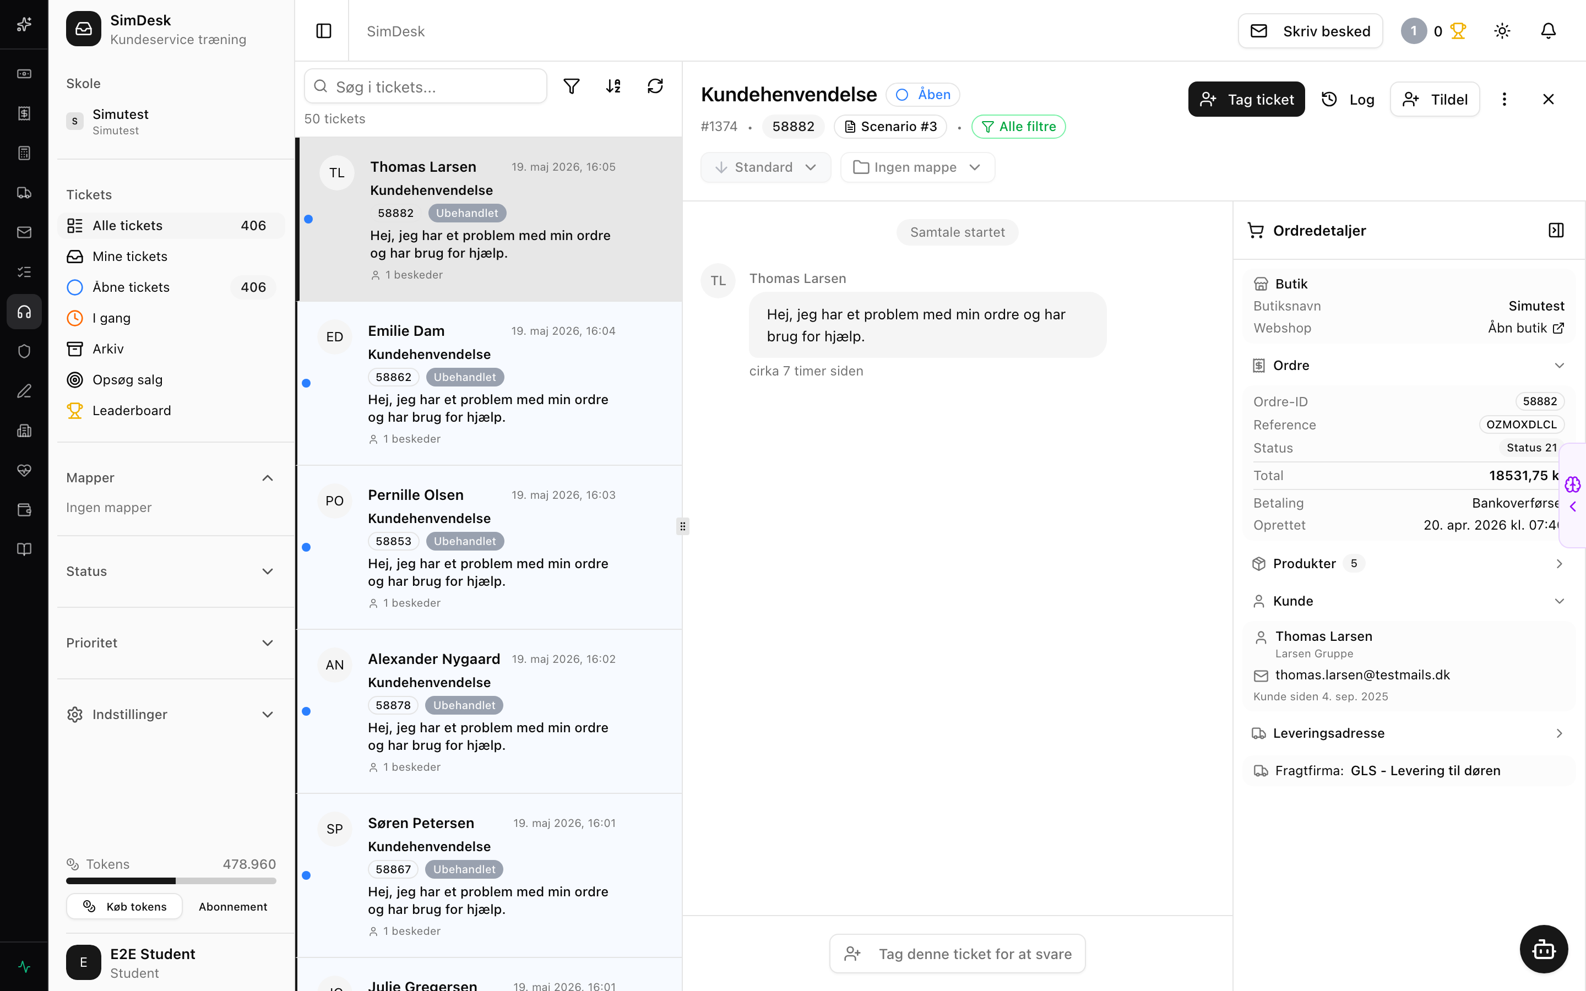Viewport: 1586px width, 991px height.
Task: Open the Standard priority dropdown
Action: 765,167
